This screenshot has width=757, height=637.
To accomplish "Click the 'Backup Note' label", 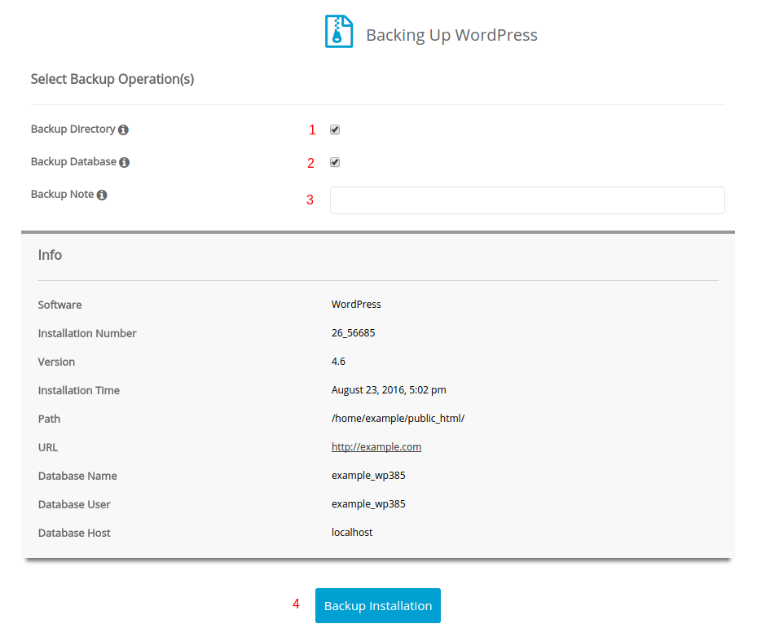I will pyautogui.click(x=62, y=194).
